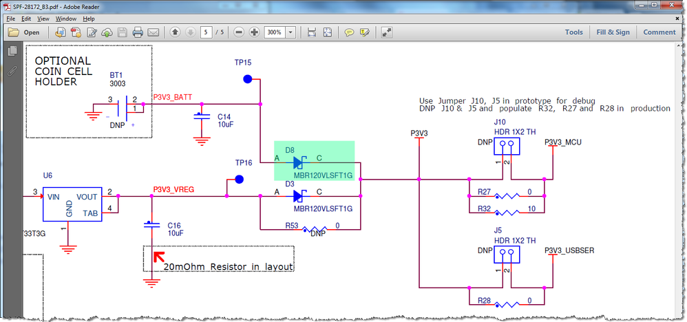This screenshot has height=322, width=687.
Task: Open the File menu
Action: point(11,19)
